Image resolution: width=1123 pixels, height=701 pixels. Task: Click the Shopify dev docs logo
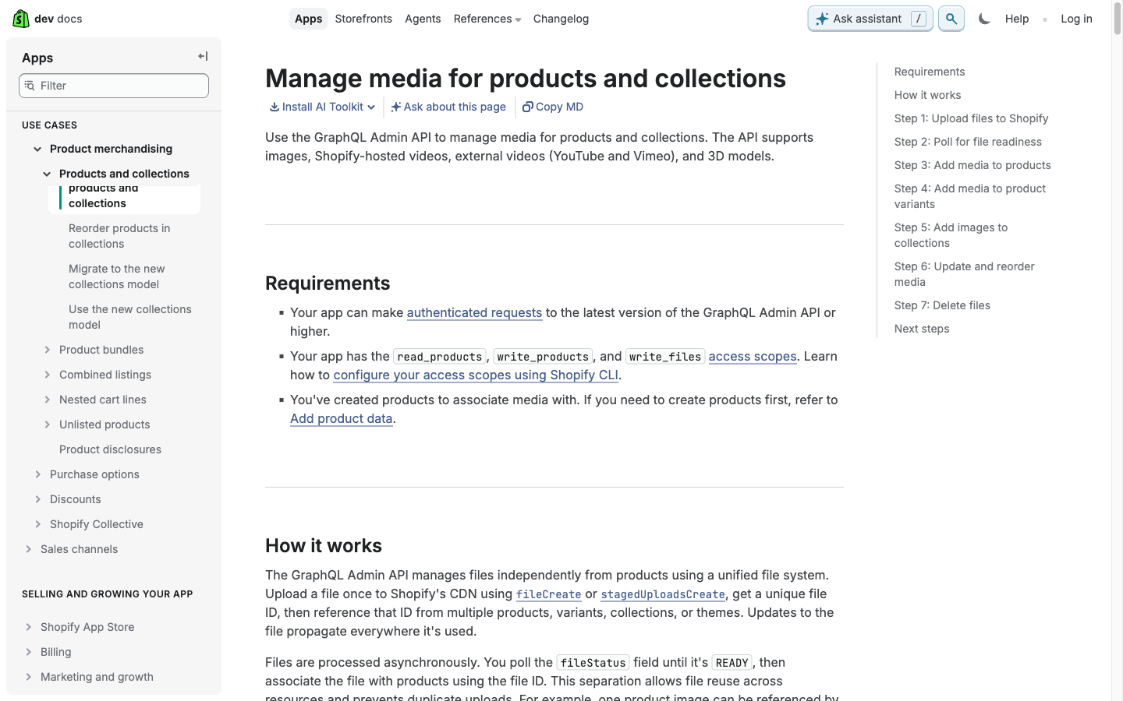(48, 19)
